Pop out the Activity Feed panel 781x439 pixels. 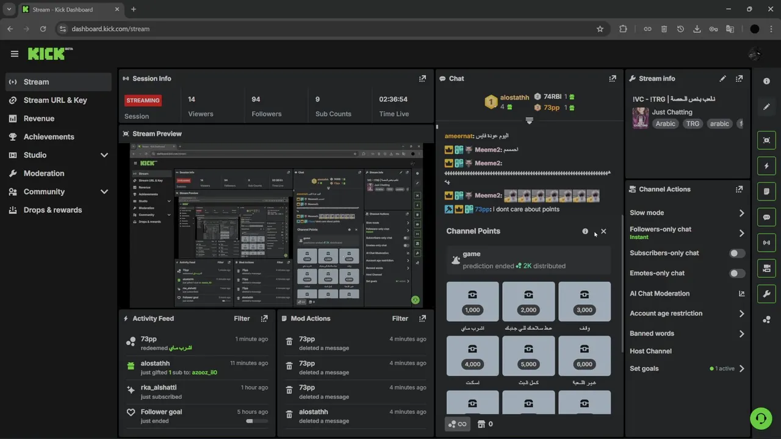coord(264,318)
